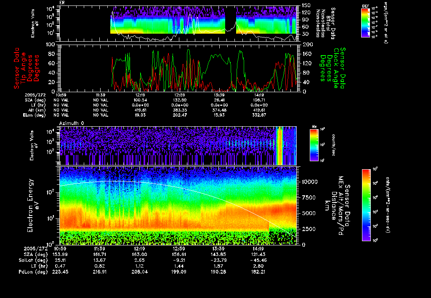Select ELon value 19.03
Viewport: 431px width, 298px height.
(x=140, y=115)
